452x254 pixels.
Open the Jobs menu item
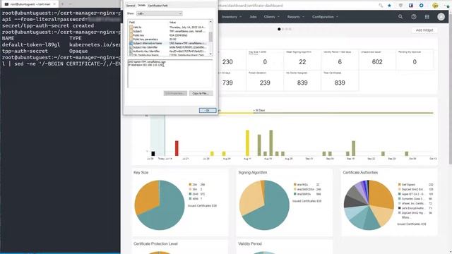tap(253, 17)
